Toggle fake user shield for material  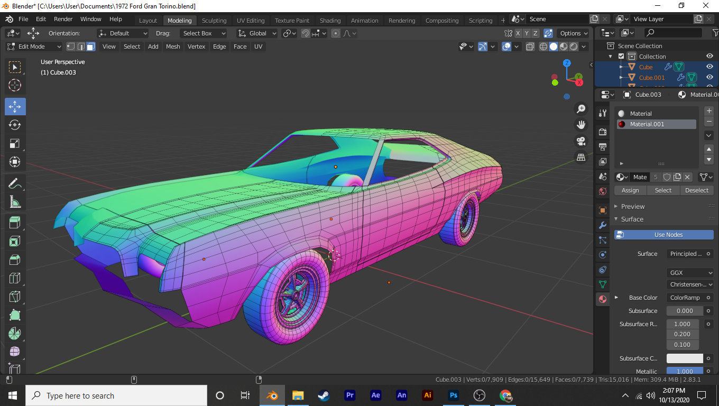(x=667, y=177)
